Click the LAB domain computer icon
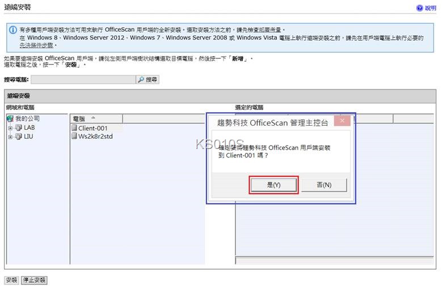 (18, 128)
